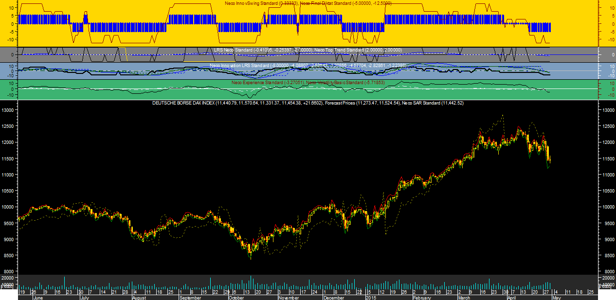This screenshot has width=616, height=300.
Task: Click the October label on the time axis
Action: click(236, 297)
